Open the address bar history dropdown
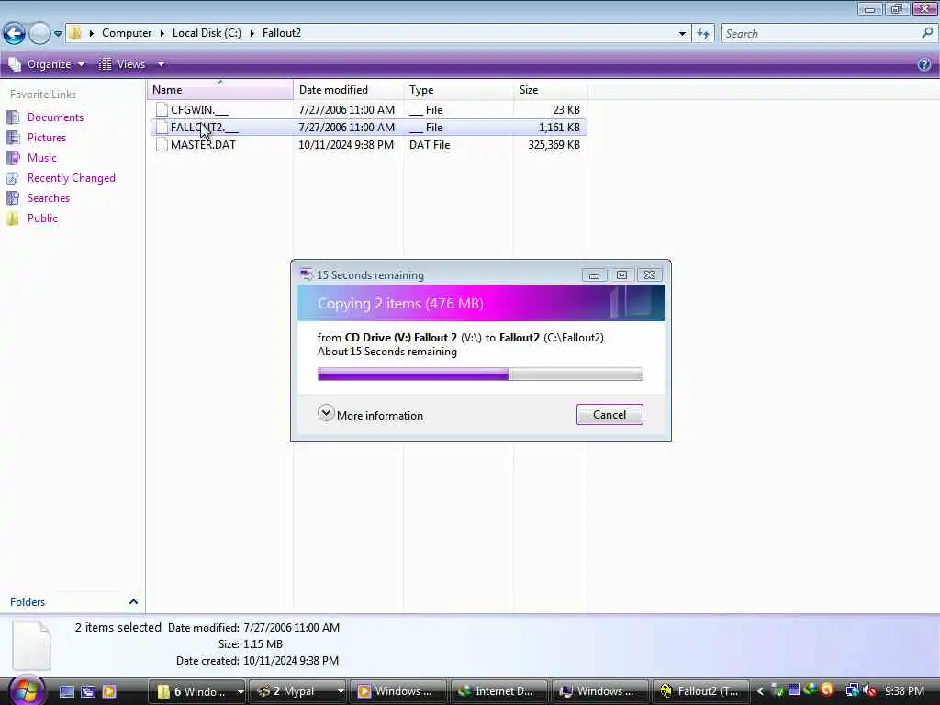Screen dimensions: 940x705 point(682,34)
